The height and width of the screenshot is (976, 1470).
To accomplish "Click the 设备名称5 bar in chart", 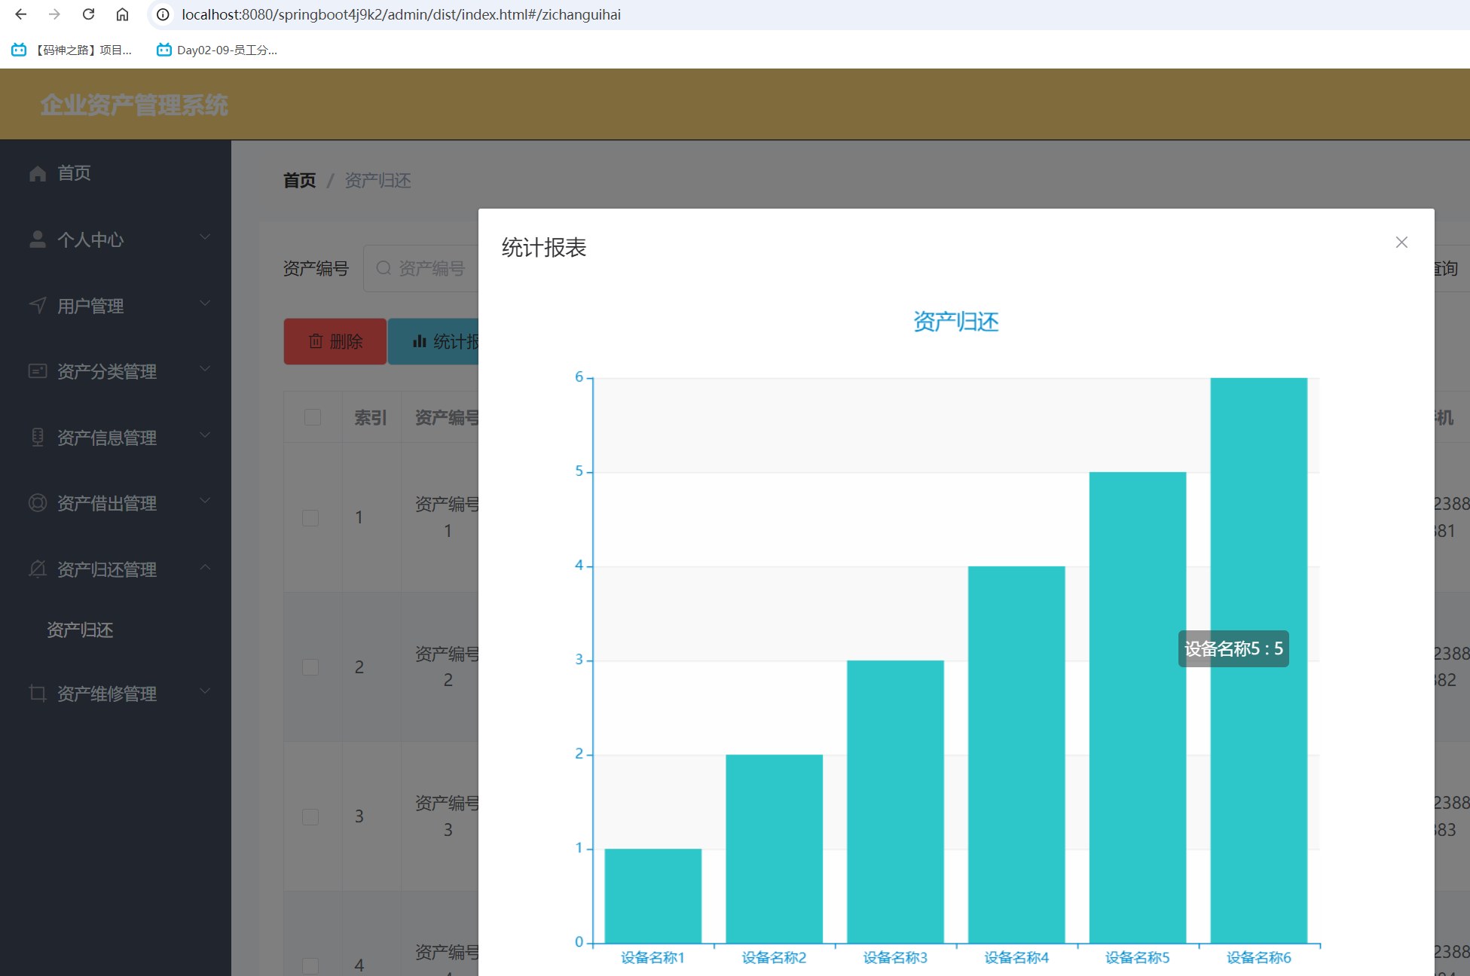I will (1138, 707).
